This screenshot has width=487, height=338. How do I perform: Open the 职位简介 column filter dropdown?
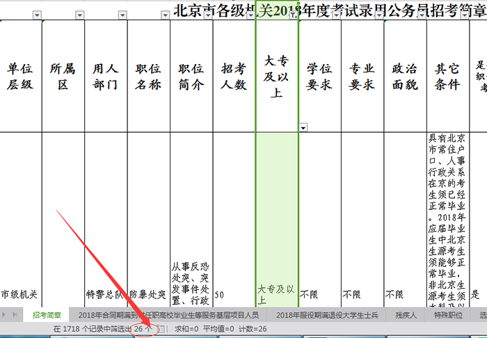(208, 15)
